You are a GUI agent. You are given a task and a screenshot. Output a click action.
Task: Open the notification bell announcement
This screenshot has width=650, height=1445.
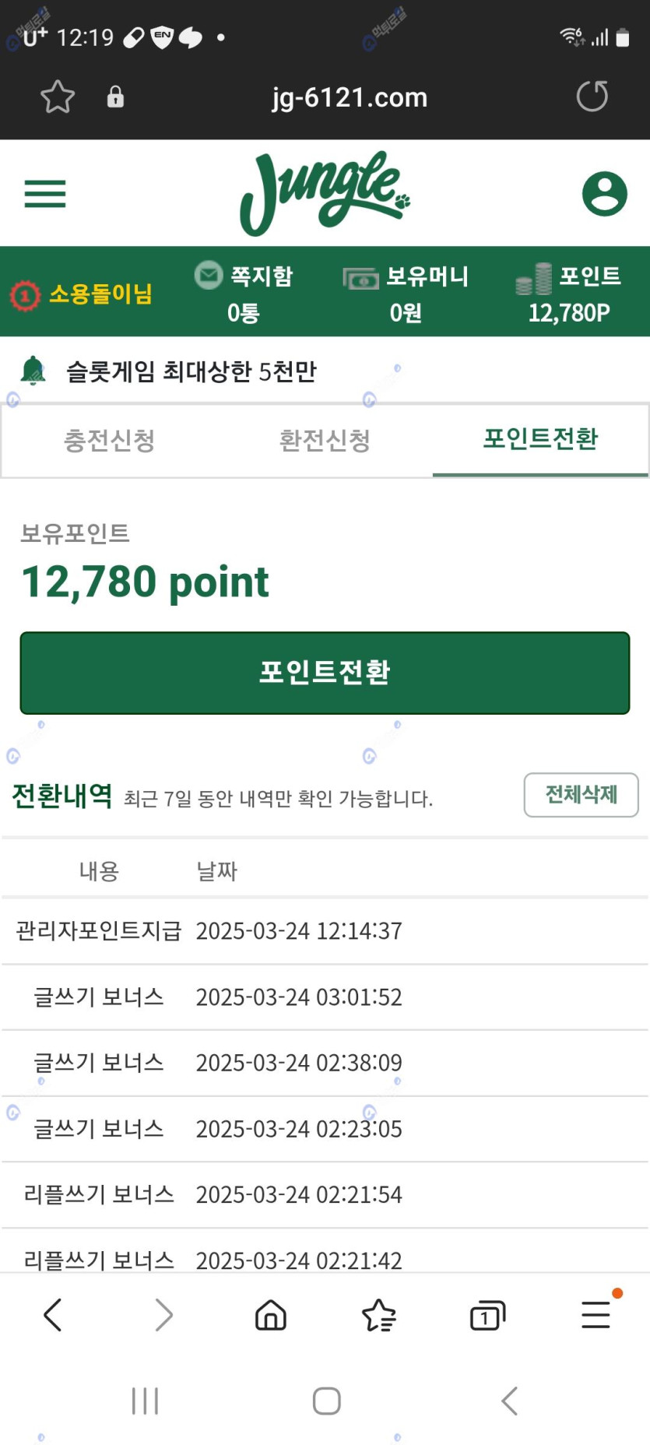tap(33, 371)
